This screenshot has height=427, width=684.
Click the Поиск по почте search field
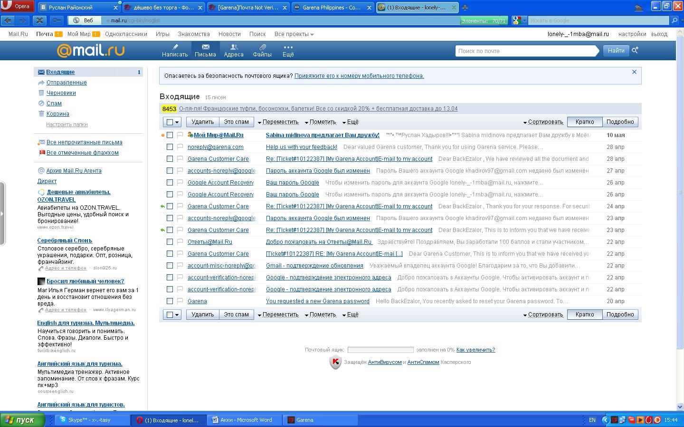pos(525,51)
